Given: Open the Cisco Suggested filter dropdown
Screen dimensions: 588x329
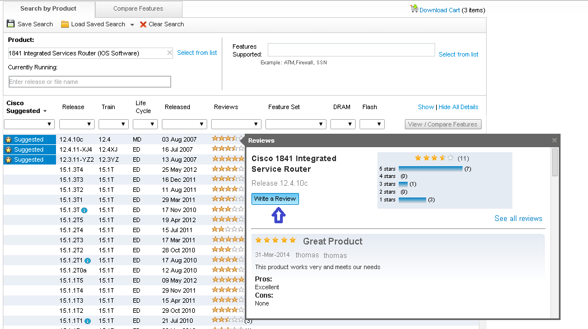Looking at the screenshot, I should click(x=29, y=124).
